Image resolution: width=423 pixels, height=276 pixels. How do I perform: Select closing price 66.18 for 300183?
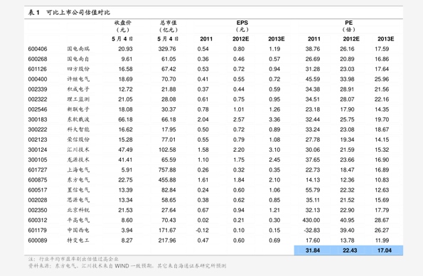tap(125, 120)
